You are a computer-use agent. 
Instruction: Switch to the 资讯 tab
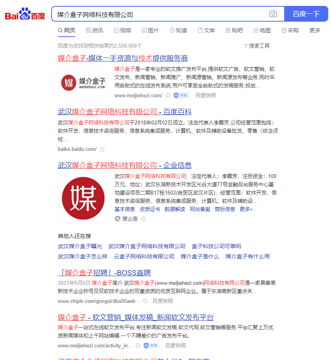point(94,31)
